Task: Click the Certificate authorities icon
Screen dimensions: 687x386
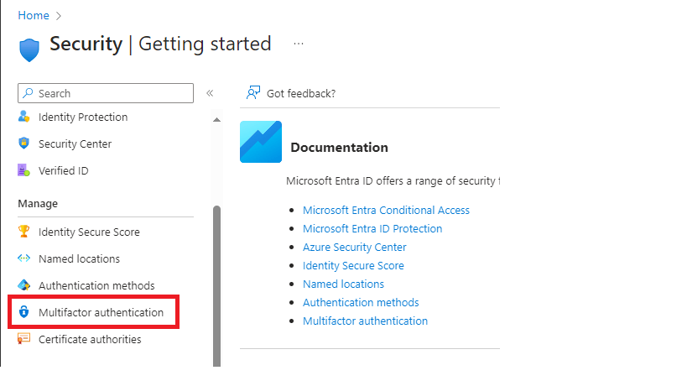Action: (x=23, y=340)
